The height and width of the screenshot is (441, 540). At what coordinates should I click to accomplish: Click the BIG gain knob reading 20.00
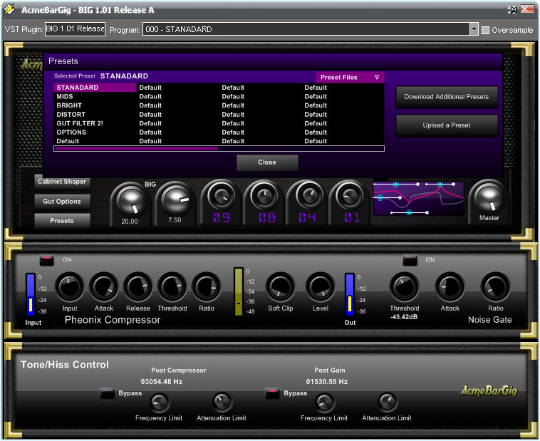(130, 201)
